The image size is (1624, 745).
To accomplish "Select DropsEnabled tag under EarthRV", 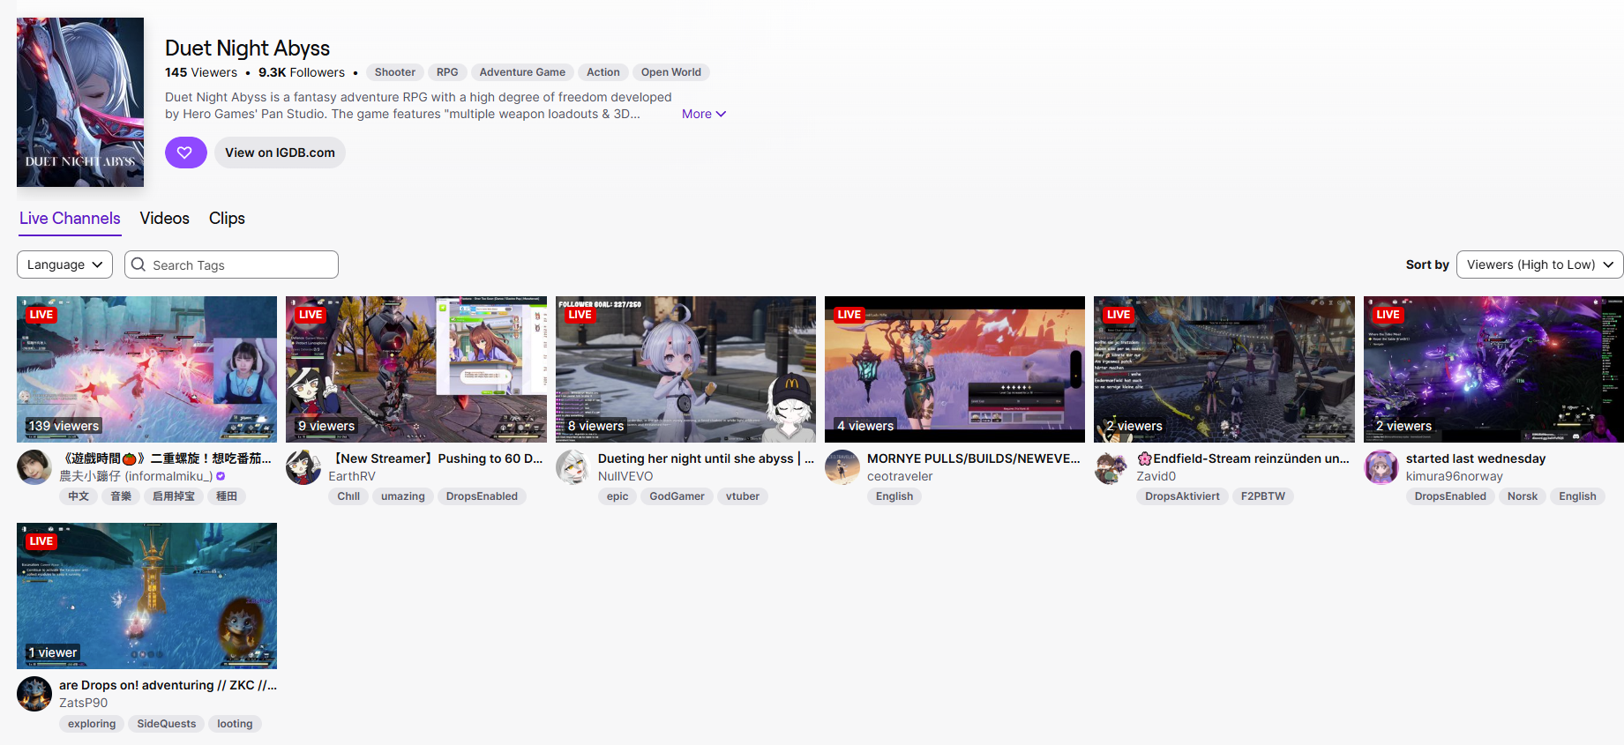I will point(482,496).
